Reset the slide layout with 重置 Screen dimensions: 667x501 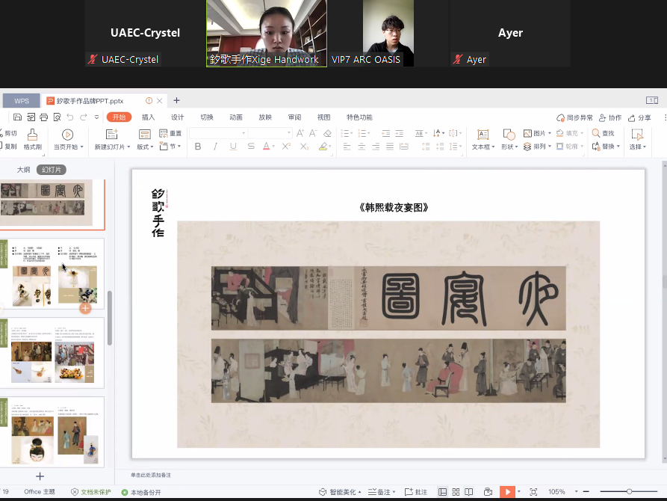tap(170, 133)
